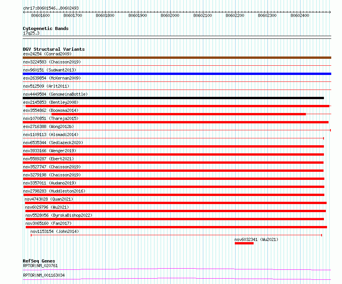Open the nsv5589287 (Ebert2021) label

pyautogui.click(x=48, y=159)
